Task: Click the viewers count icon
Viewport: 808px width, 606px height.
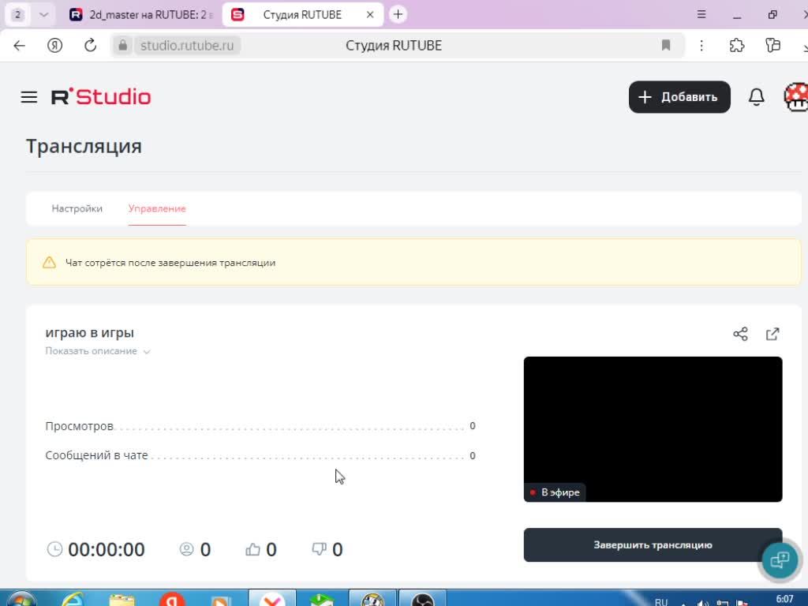Action: [x=186, y=549]
